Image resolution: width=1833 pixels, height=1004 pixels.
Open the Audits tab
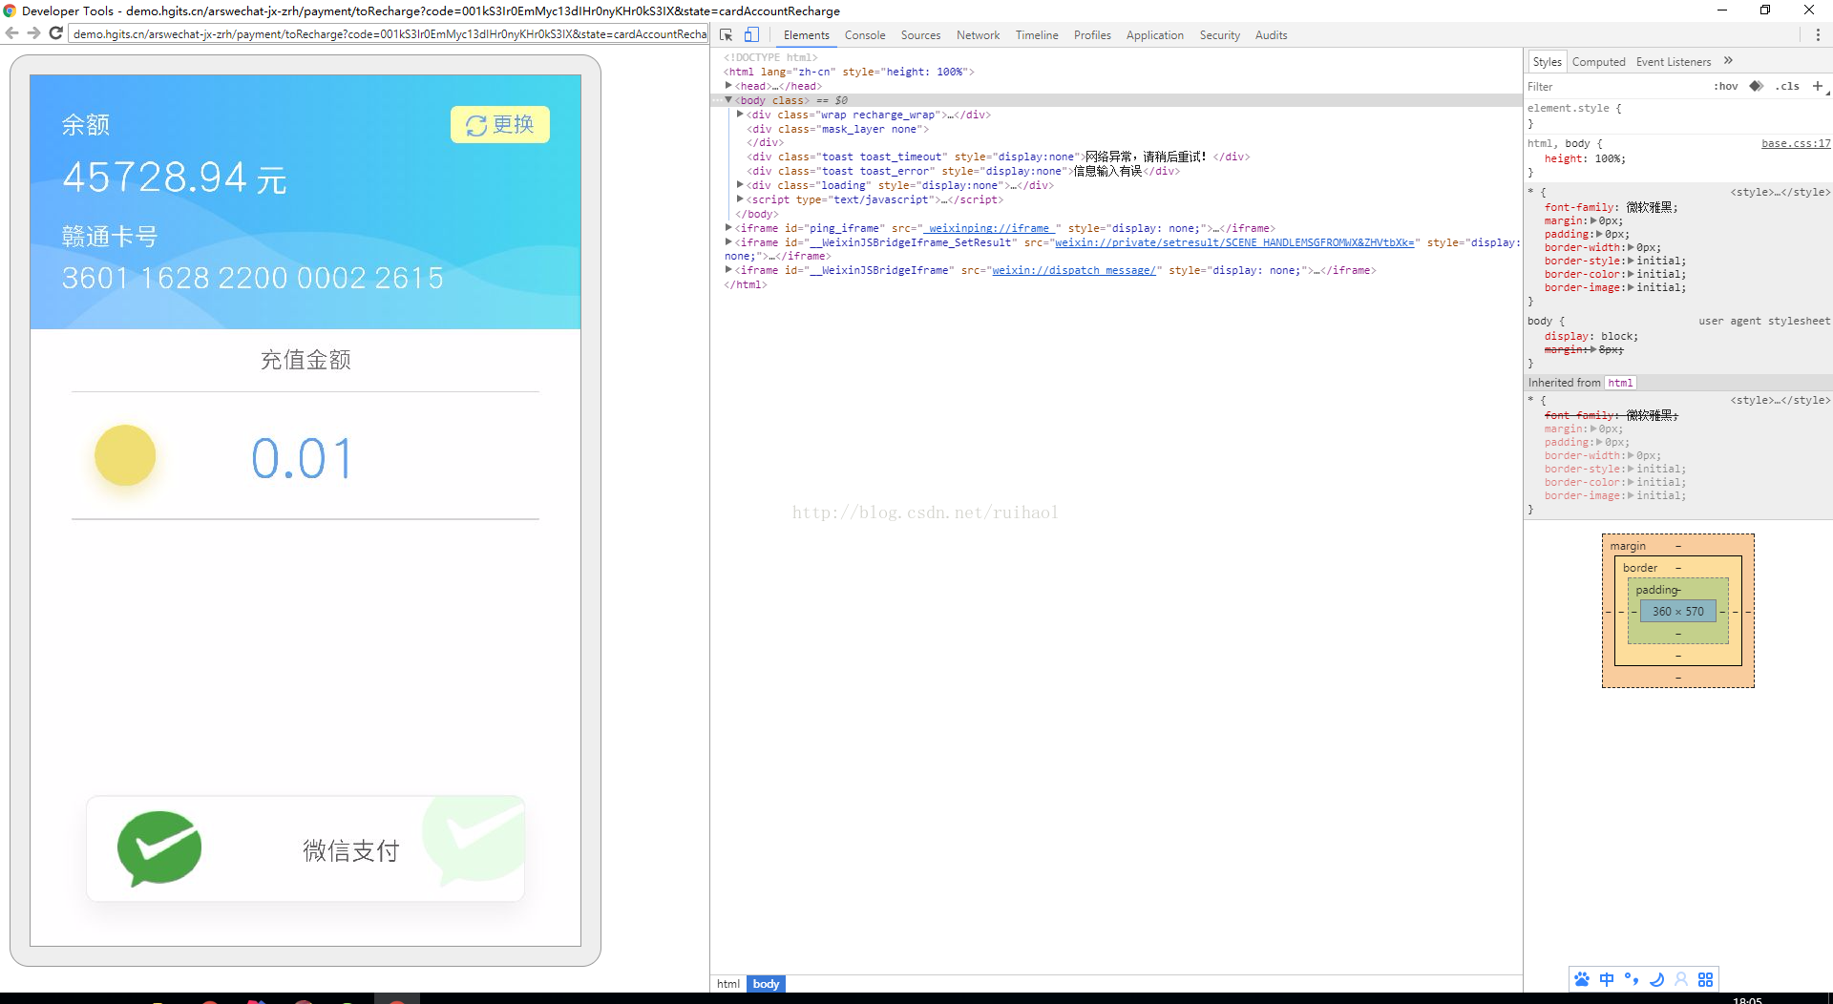(x=1271, y=35)
